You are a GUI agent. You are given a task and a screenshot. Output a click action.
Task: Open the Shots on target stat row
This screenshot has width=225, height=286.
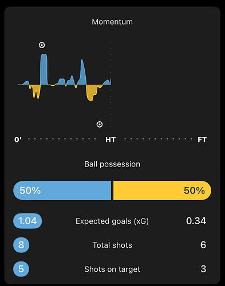(112, 269)
